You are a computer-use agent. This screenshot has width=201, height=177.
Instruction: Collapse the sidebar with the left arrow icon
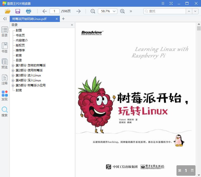[x=5, y=19]
